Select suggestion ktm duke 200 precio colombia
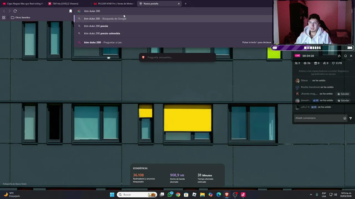 [x=173, y=33]
